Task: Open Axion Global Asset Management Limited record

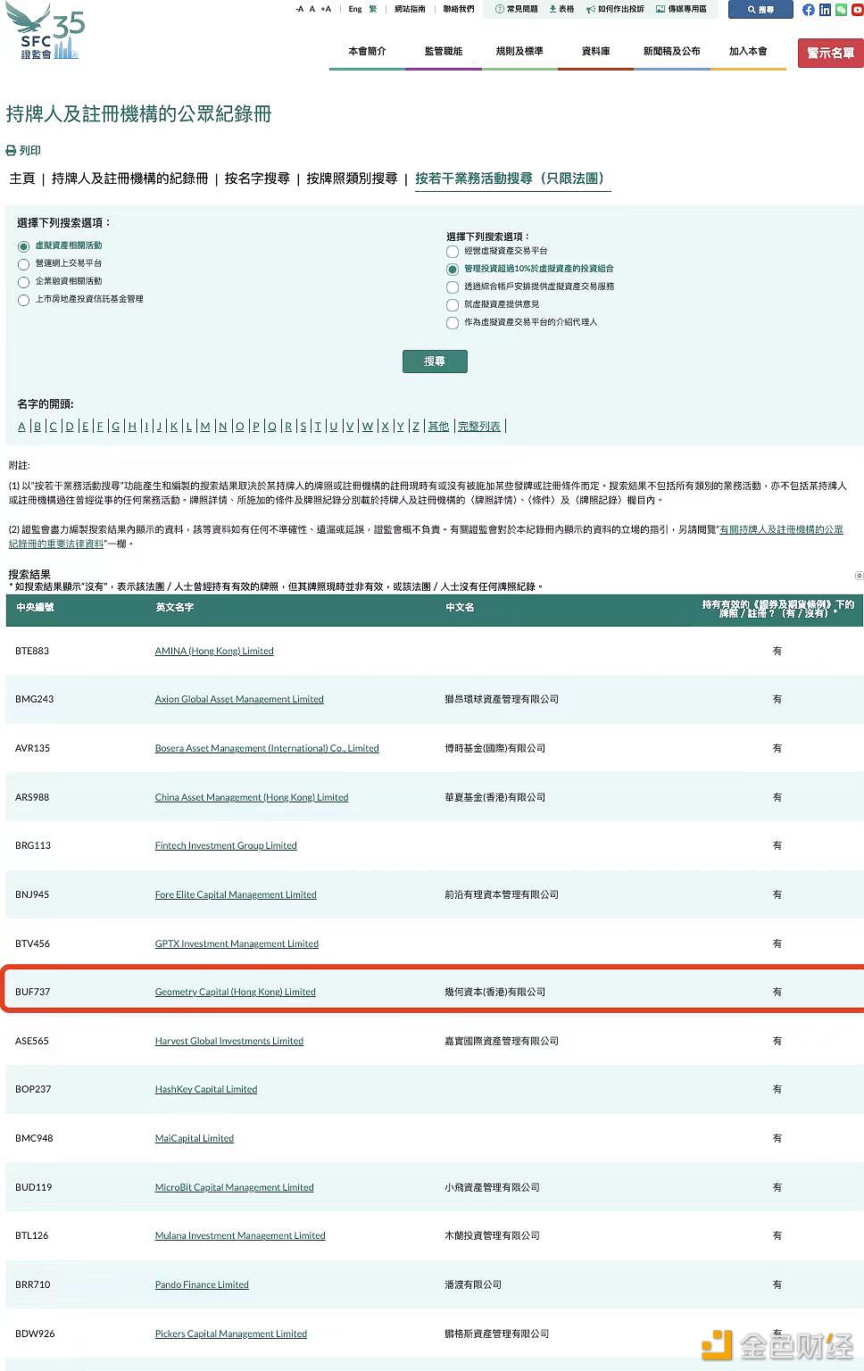Action: tap(239, 700)
